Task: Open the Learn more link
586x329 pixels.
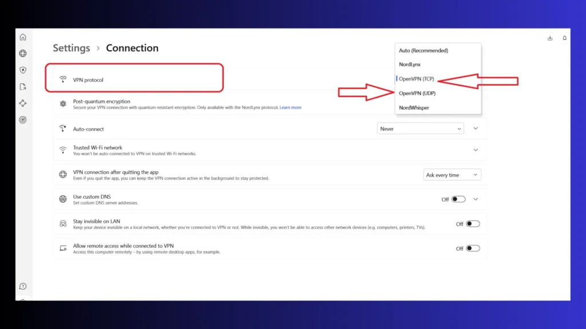Action: click(290, 107)
